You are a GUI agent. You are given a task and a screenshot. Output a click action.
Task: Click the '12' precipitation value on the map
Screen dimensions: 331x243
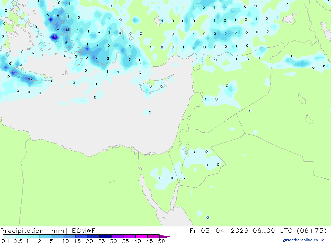click(x=30, y=79)
